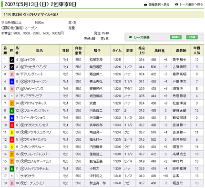Viewport: 205px width, 188px height.
Task: Open horse サヨウナラ in row seventeen
Action: (x=27, y=176)
